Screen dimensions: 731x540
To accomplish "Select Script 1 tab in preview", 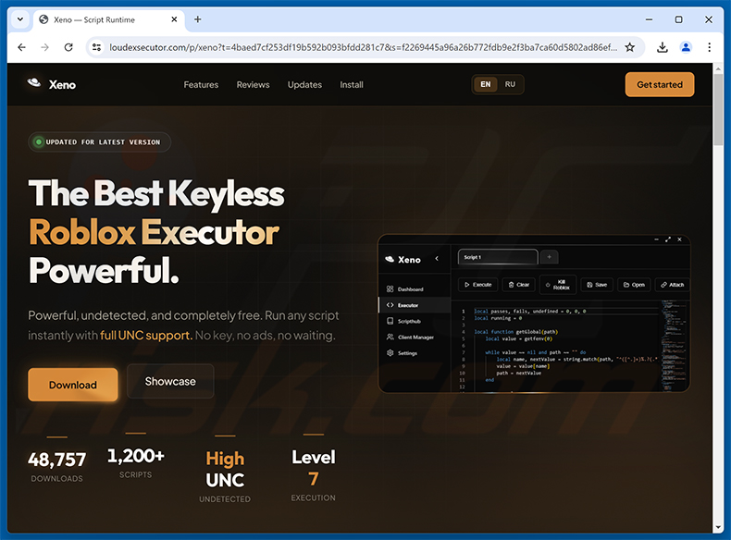I will pyautogui.click(x=498, y=257).
